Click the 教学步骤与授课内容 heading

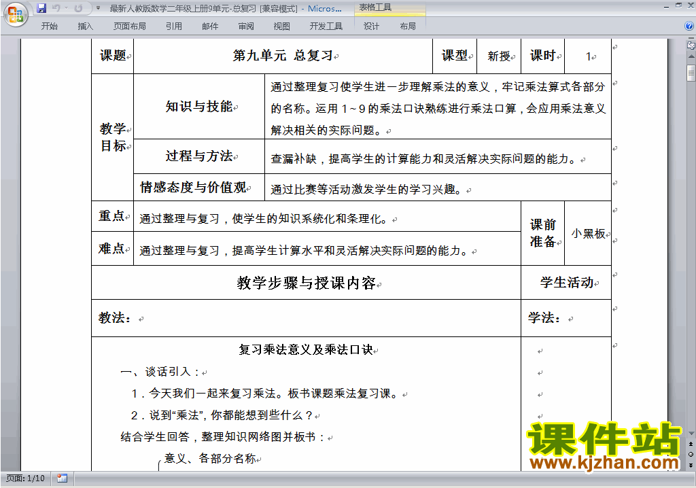307,283
